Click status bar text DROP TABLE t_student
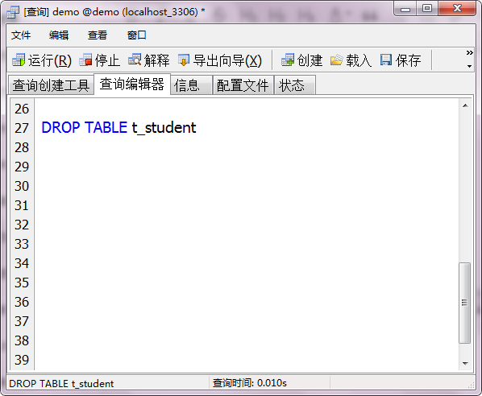Screen dimensions: 482x396 coord(61,384)
